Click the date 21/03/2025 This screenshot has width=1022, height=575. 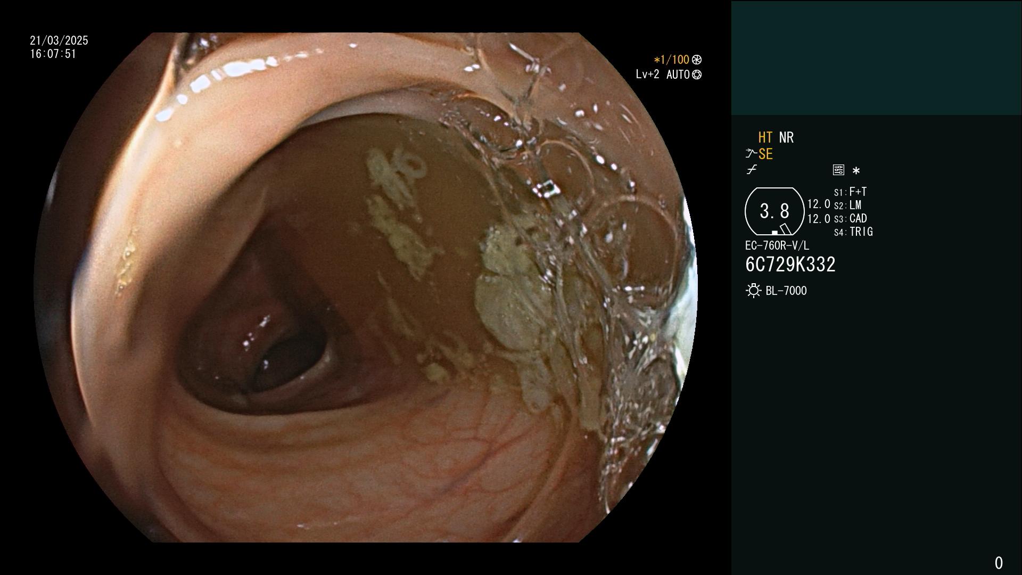59,40
